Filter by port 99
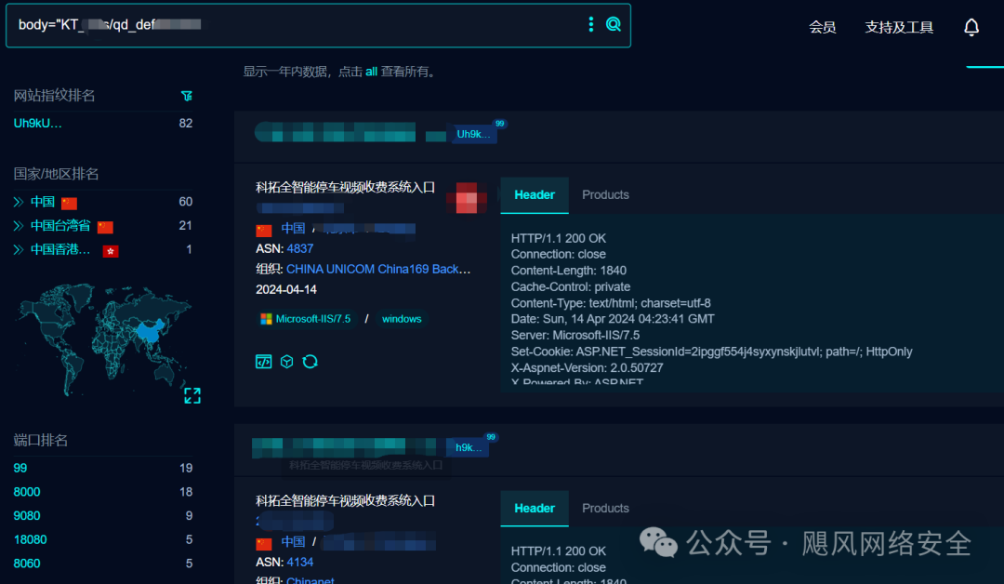Screen dimensions: 1004x584 click(x=20, y=468)
